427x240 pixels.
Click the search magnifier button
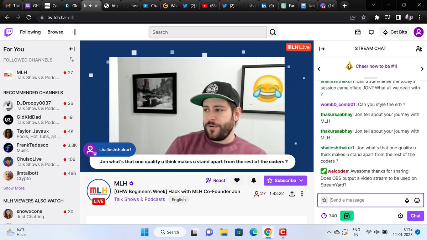pos(273,32)
